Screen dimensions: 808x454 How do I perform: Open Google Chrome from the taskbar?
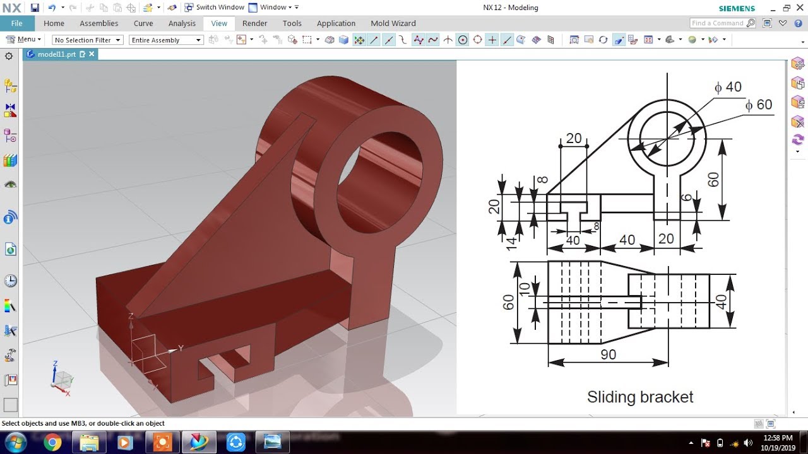(52, 443)
